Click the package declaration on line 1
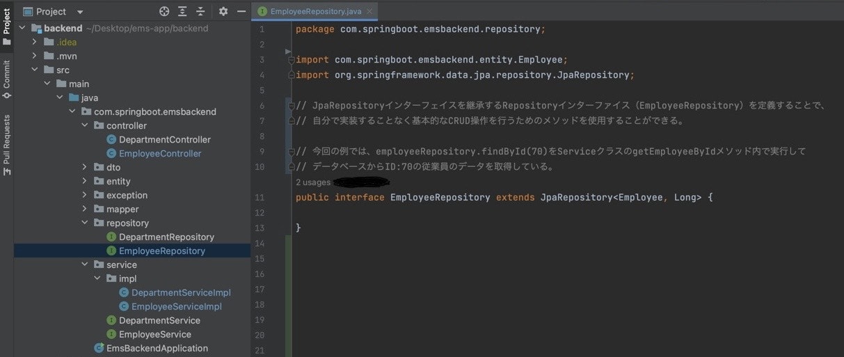 421,29
